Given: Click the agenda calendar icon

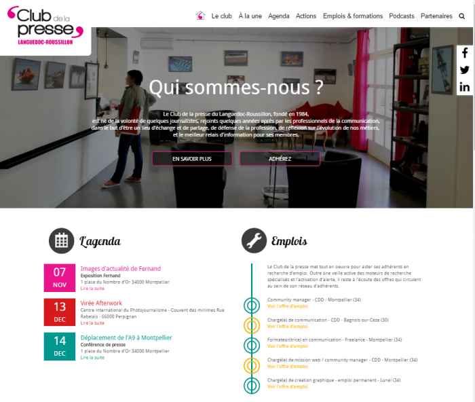Looking at the screenshot, I should point(62,240).
